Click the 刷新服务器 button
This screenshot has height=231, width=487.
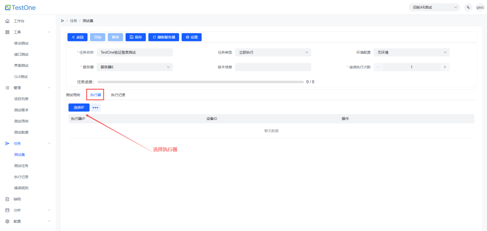pos(163,37)
